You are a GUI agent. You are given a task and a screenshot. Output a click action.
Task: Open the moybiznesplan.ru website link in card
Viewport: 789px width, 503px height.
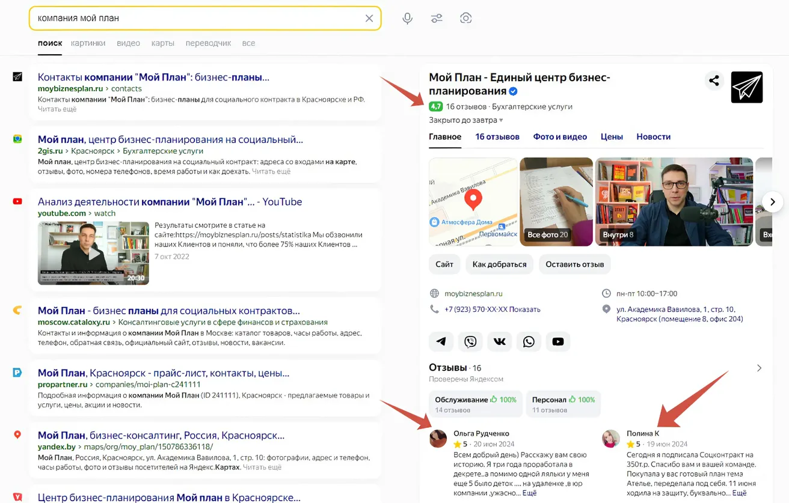click(x=473, y=294)
